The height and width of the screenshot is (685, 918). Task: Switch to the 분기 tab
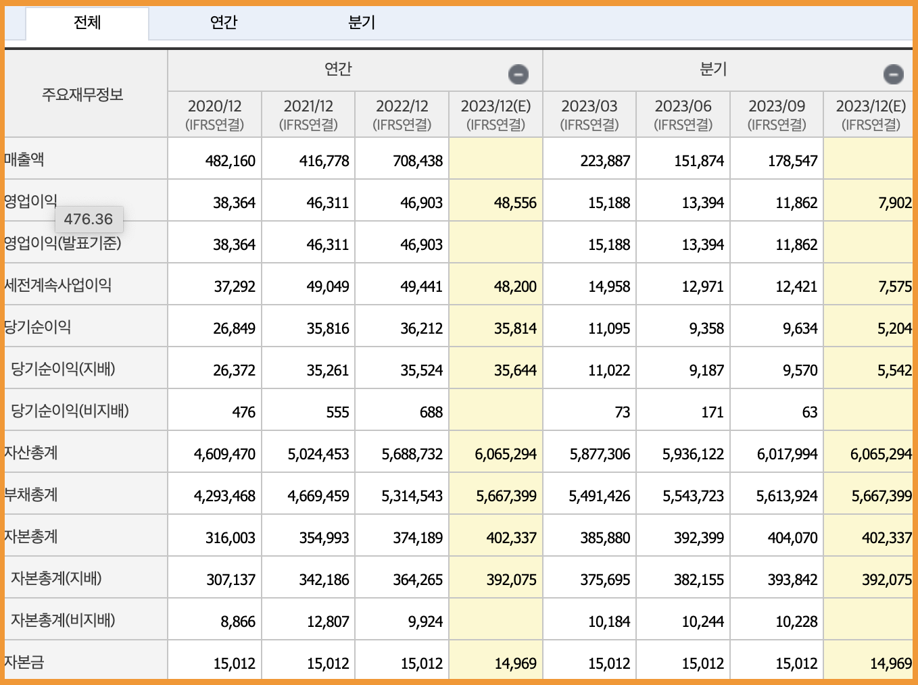[362, 23]
